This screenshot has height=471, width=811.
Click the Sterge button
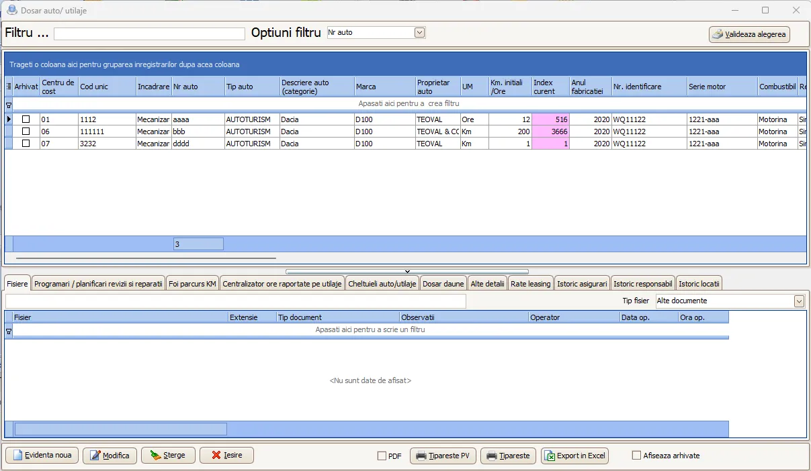(168, 456)
